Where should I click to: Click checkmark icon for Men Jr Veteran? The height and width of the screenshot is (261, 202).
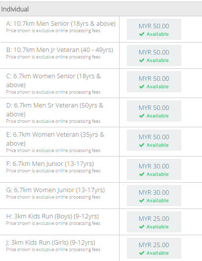click(142, 60)
